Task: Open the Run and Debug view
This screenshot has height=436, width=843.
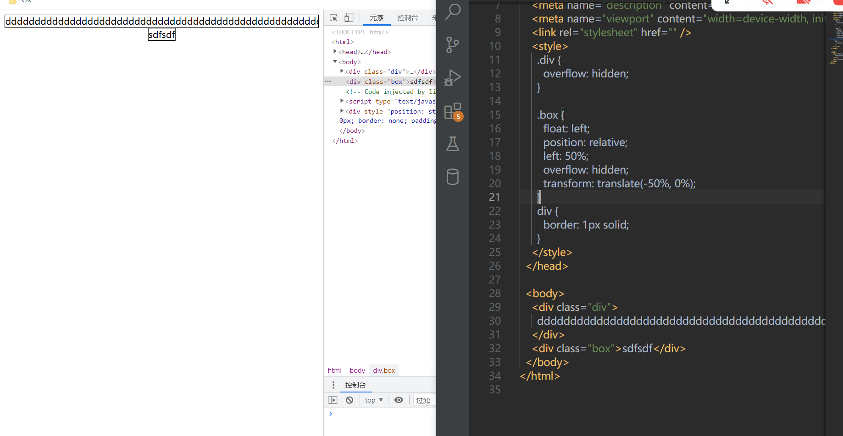Action: tap(453, 78)
